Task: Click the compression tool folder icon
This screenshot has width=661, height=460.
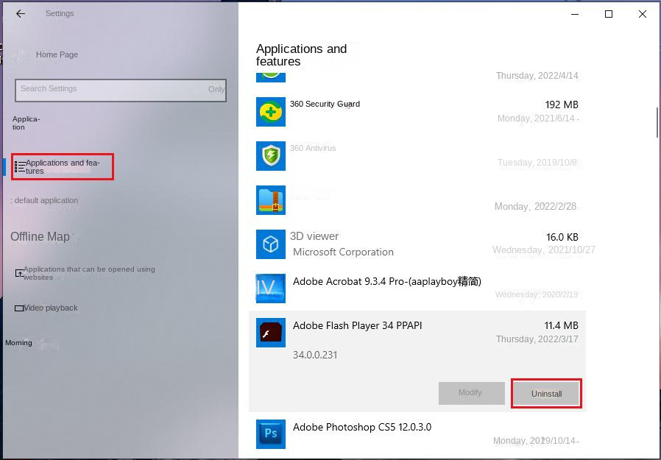Action: coord(270,199)
